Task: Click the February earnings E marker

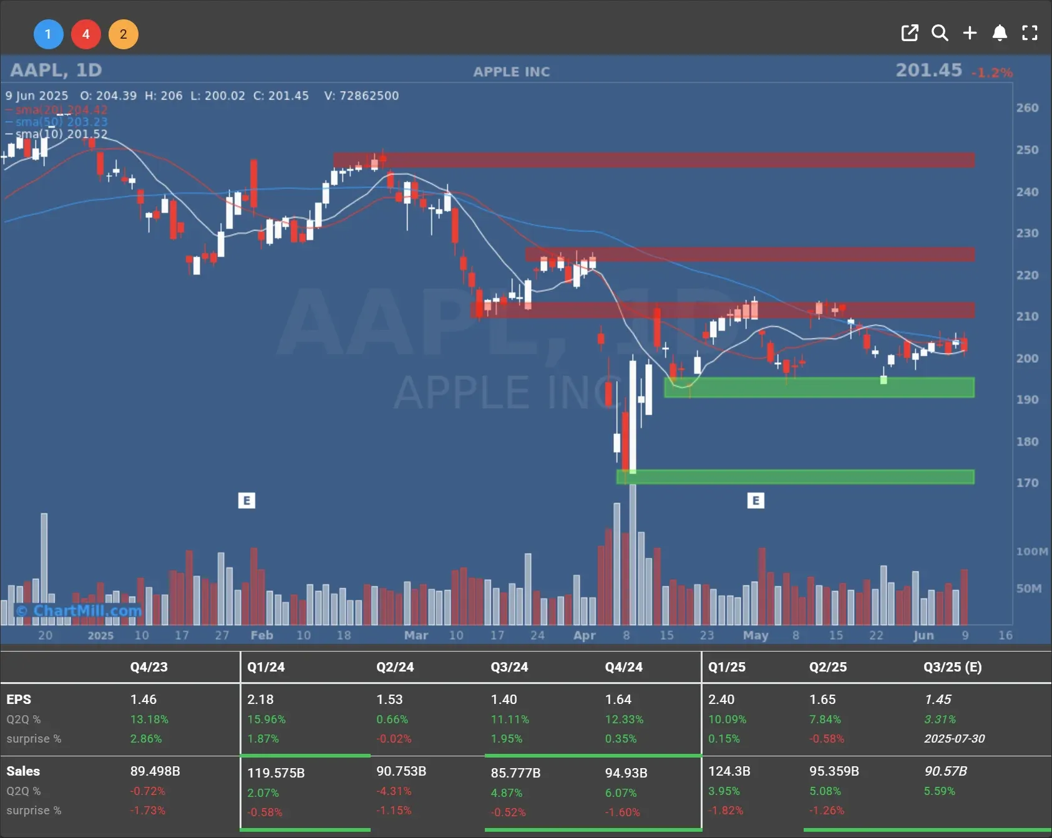Action: (x=246, y=500)
